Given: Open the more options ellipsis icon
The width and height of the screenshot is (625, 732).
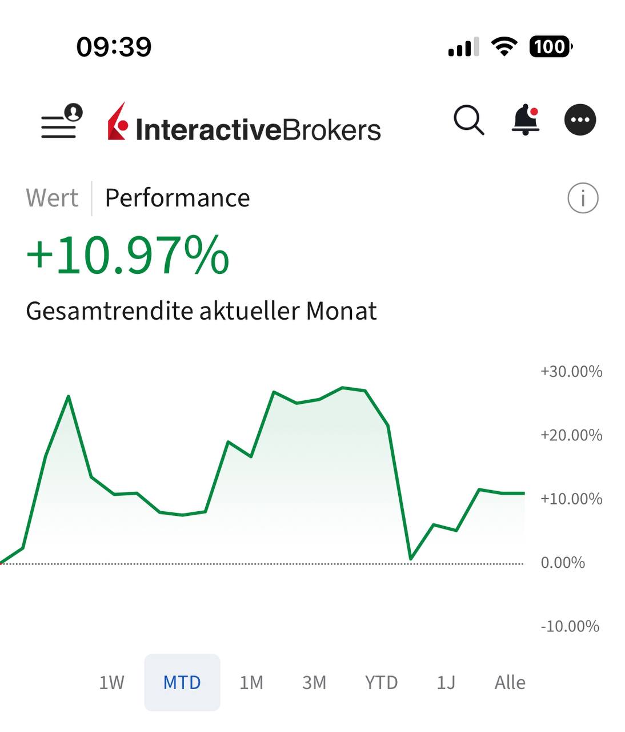Looking at the screenshot, I should click(580, 120).
